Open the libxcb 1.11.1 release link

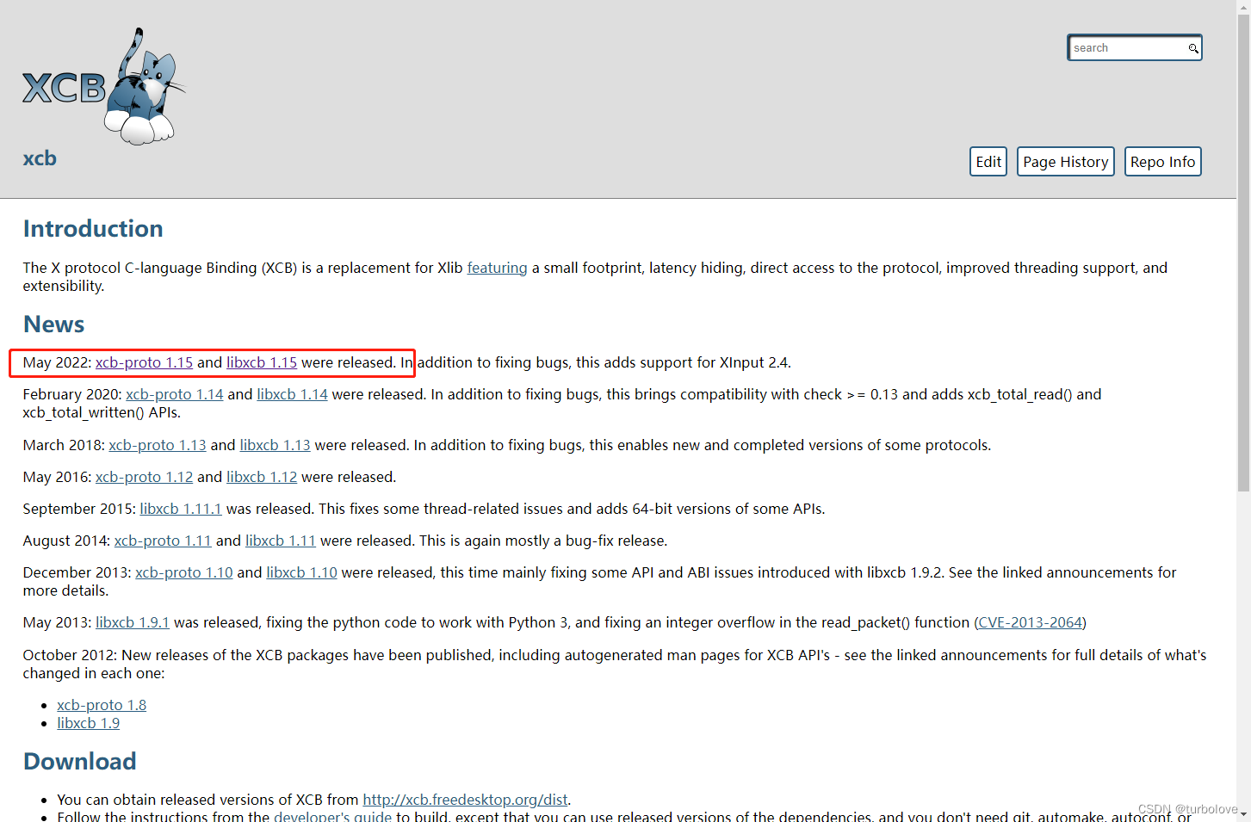180,509
